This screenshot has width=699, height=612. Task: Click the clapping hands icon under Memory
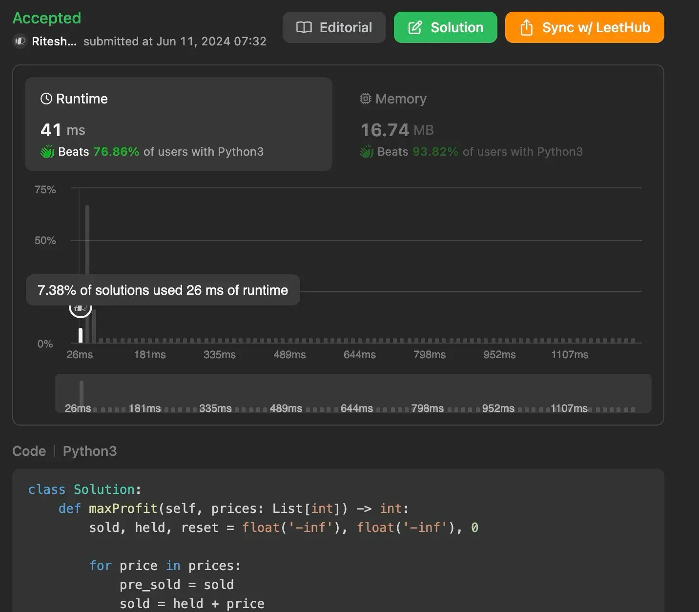367,151
